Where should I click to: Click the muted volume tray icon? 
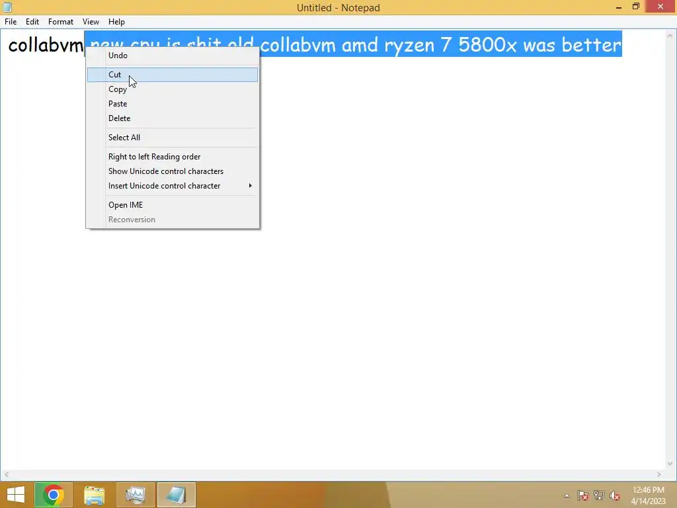pos(614,495)
